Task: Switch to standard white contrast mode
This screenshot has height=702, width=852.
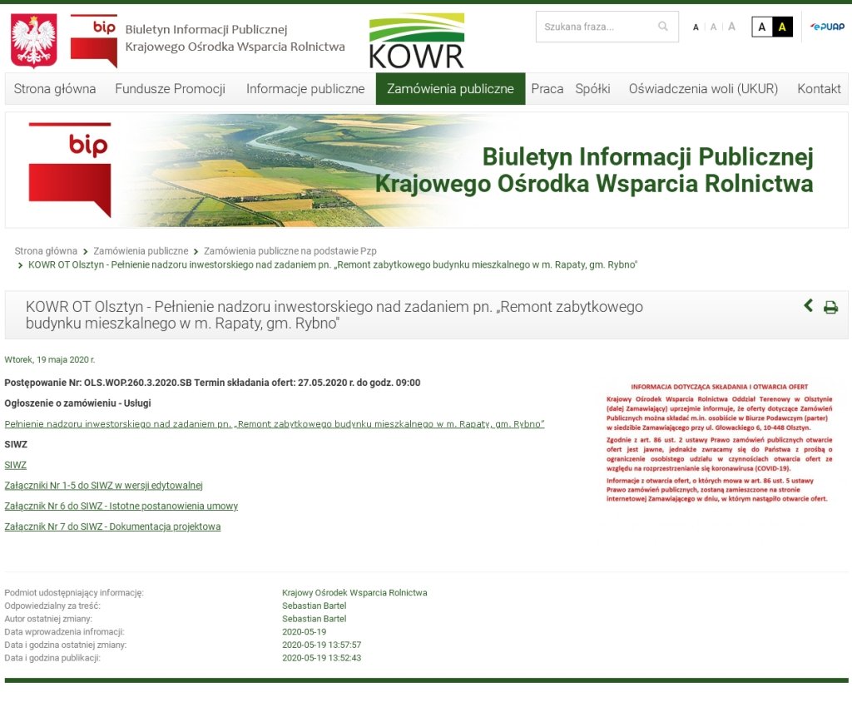Action: pyautogui.click(x=761, y=27)
